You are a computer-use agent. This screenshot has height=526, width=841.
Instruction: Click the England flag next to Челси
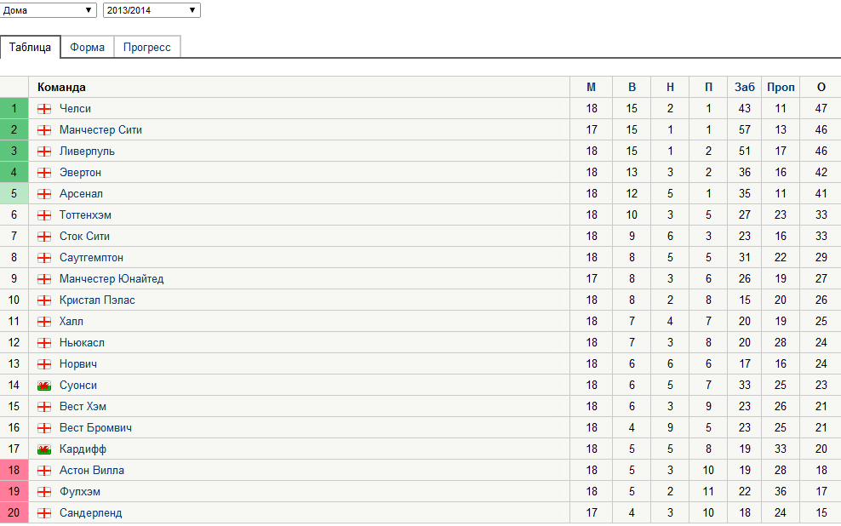[44, 108]
